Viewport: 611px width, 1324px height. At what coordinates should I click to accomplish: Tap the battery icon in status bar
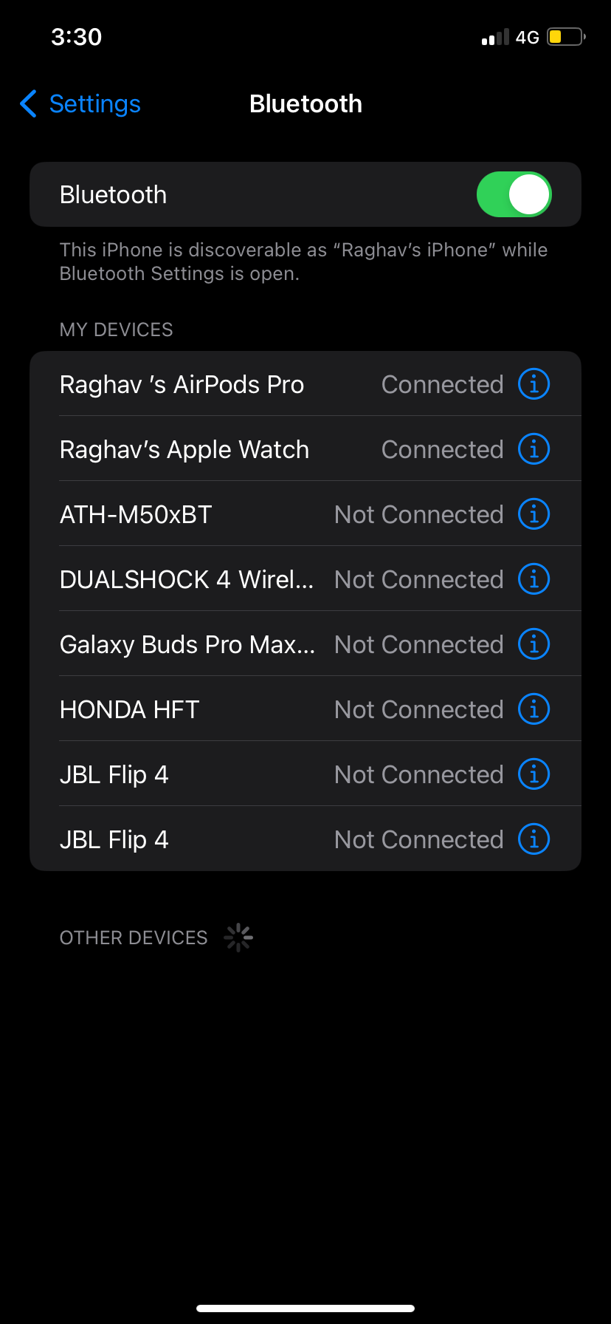(x=565, y=37)
